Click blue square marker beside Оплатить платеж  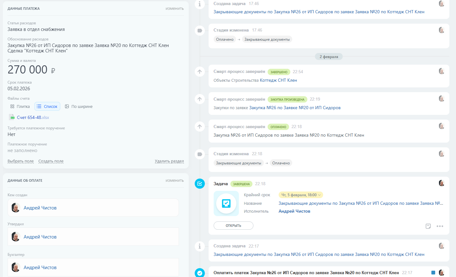coord(433,273)
